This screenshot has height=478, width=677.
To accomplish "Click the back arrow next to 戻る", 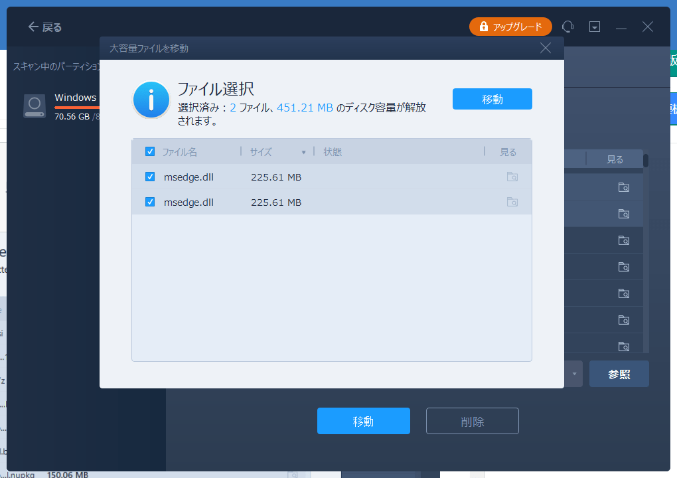I will 32,27.
